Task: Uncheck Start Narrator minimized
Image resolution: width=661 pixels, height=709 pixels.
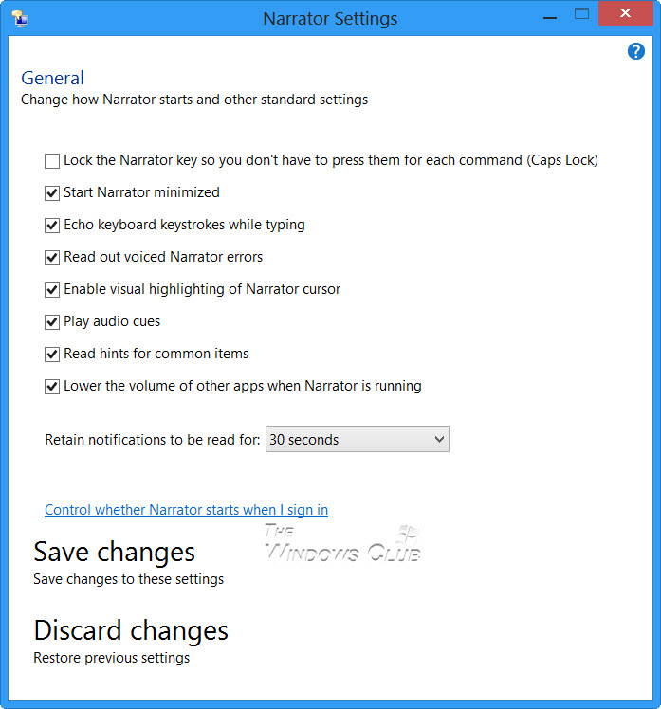Action: coord(52,192)
